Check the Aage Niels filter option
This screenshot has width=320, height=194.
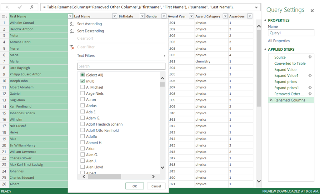82,93
